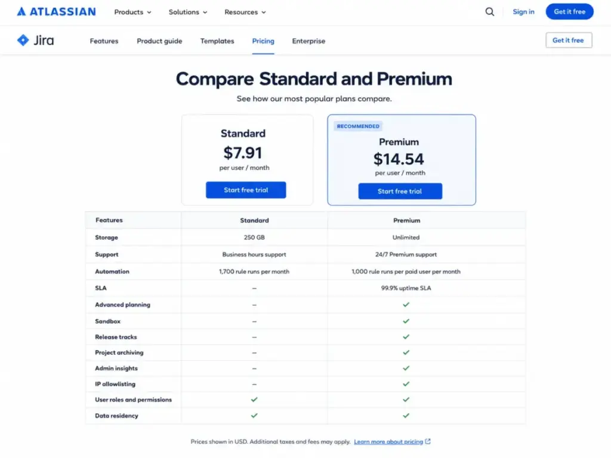Click the Sandbox row label
Image resolution: width=611 pixels, height=458 pixels.
coord(107,321)
